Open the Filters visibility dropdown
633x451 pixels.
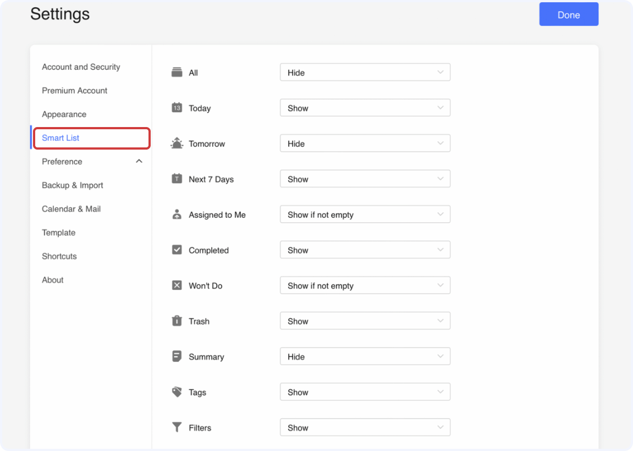(x=365, y=427)
